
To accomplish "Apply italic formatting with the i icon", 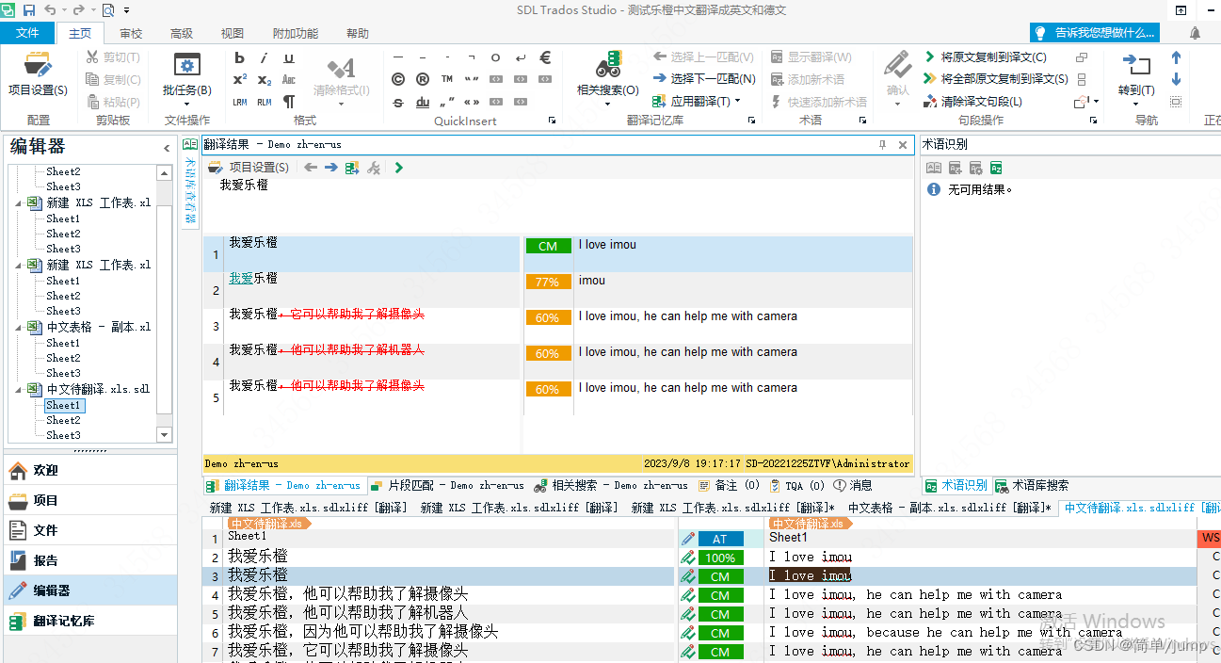I will click(264, 58).
